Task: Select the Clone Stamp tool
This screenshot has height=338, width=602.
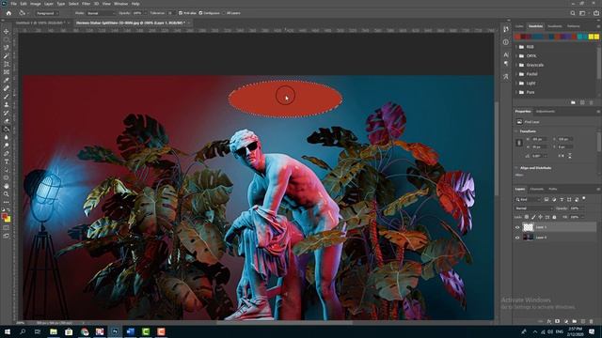Action: 7,104
